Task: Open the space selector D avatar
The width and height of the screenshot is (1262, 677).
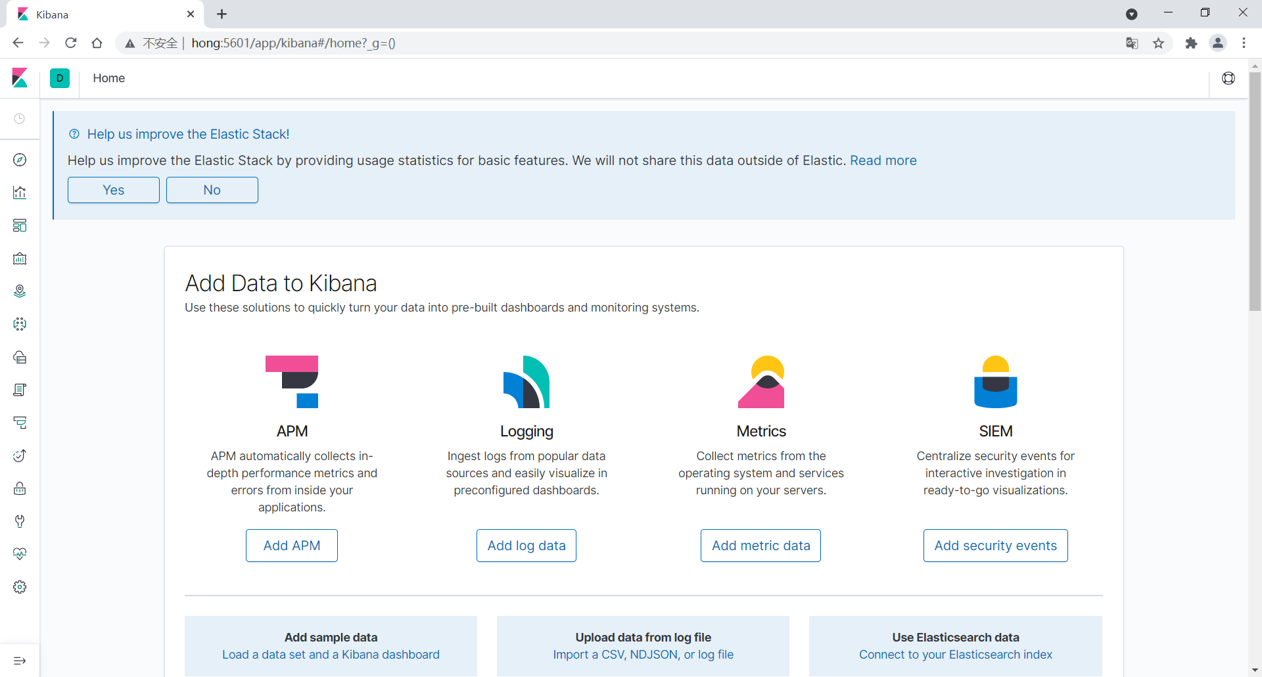Action: [x=60, y=78]
